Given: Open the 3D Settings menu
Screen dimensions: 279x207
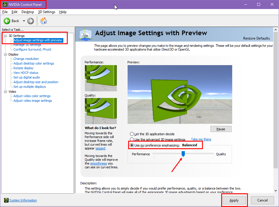Looking at the screenshot, I should pyautogui.click(x=46, y=12).
